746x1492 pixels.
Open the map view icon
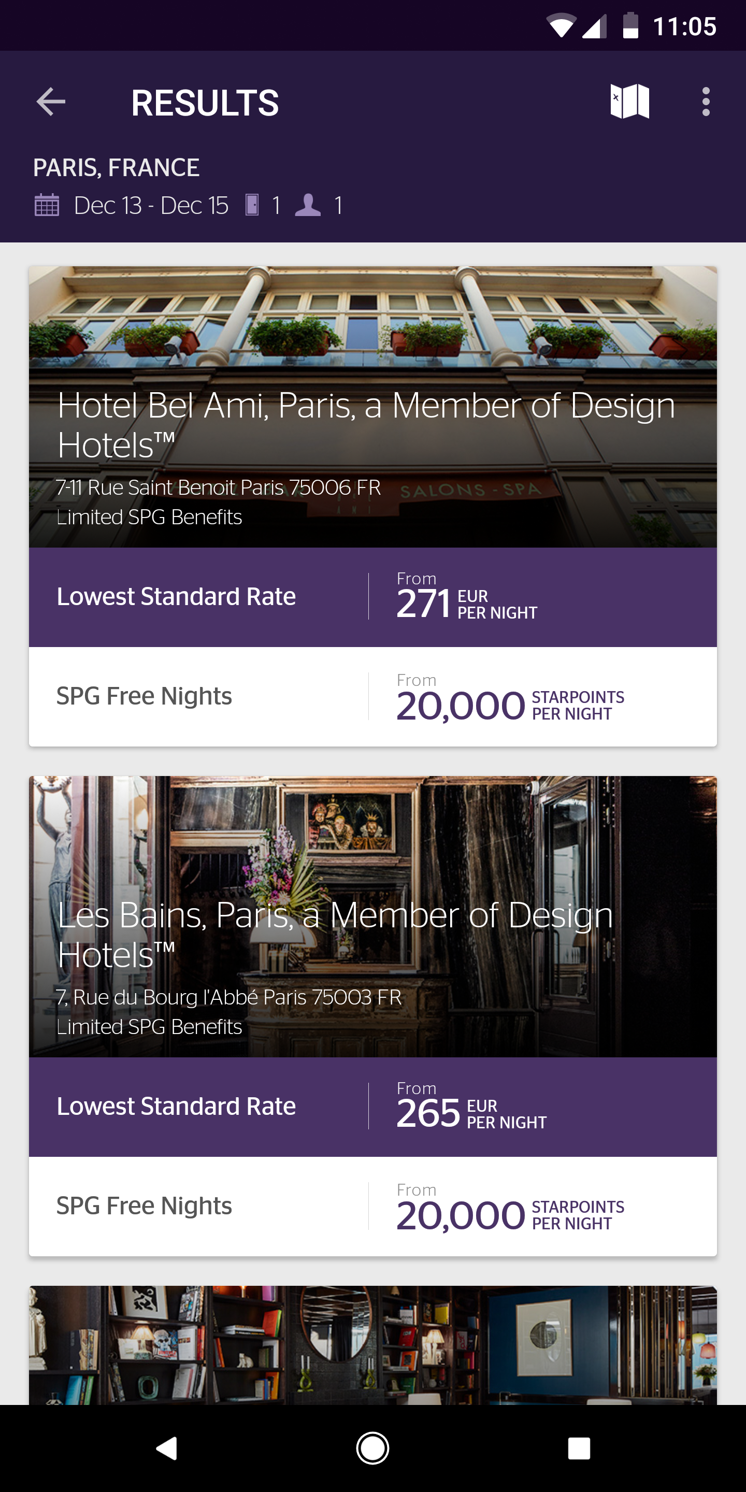(629, 102)
